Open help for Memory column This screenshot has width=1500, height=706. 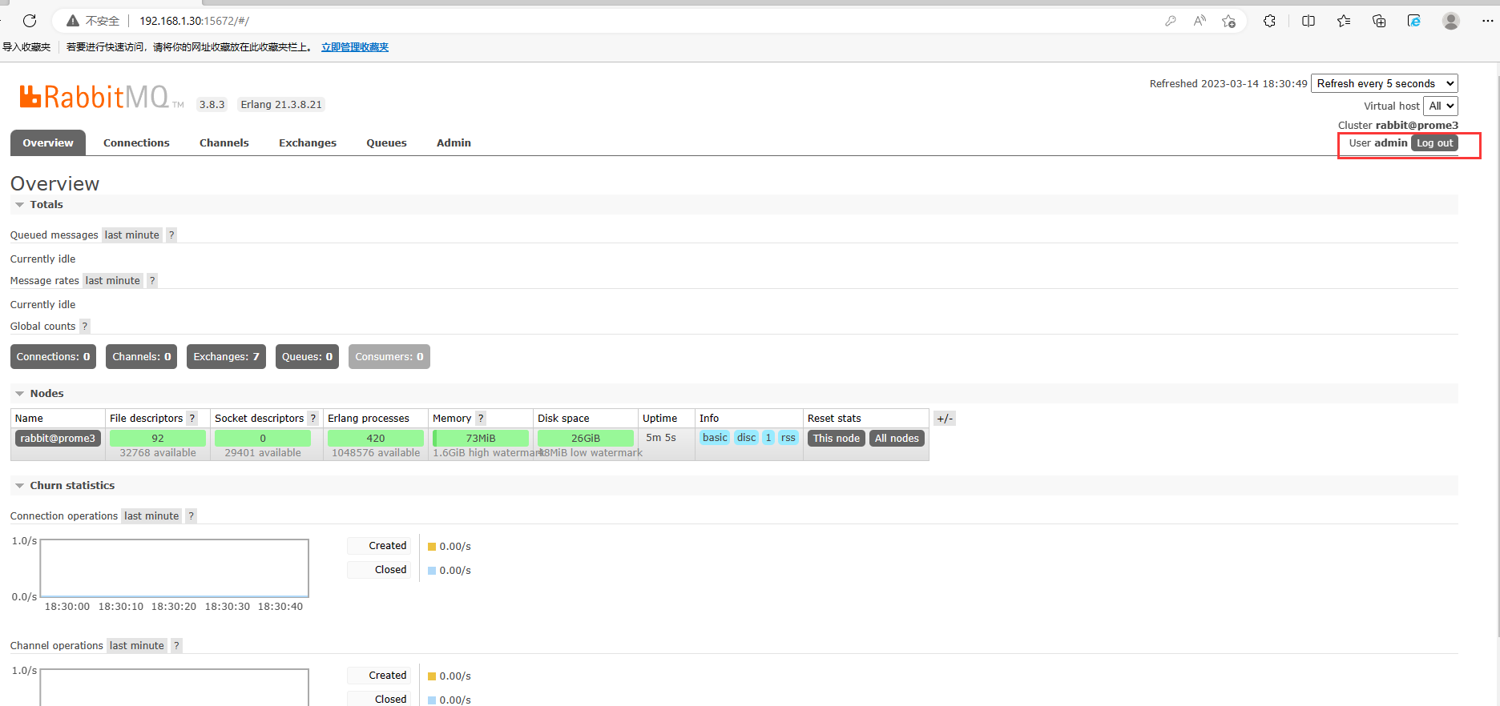coord(480,418)
